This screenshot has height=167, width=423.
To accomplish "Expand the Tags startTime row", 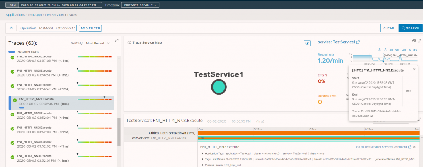I will (202, 159).
